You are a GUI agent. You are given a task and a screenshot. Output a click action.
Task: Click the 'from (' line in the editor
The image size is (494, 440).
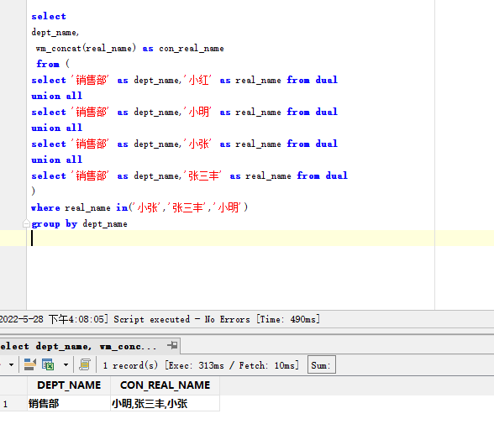53,64
